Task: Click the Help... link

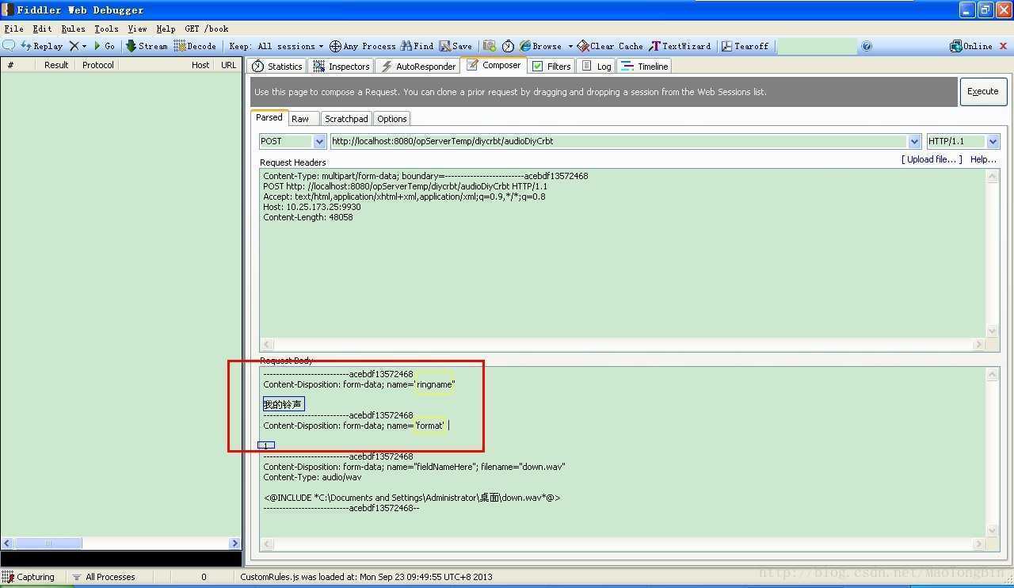Action: (983, 159)
